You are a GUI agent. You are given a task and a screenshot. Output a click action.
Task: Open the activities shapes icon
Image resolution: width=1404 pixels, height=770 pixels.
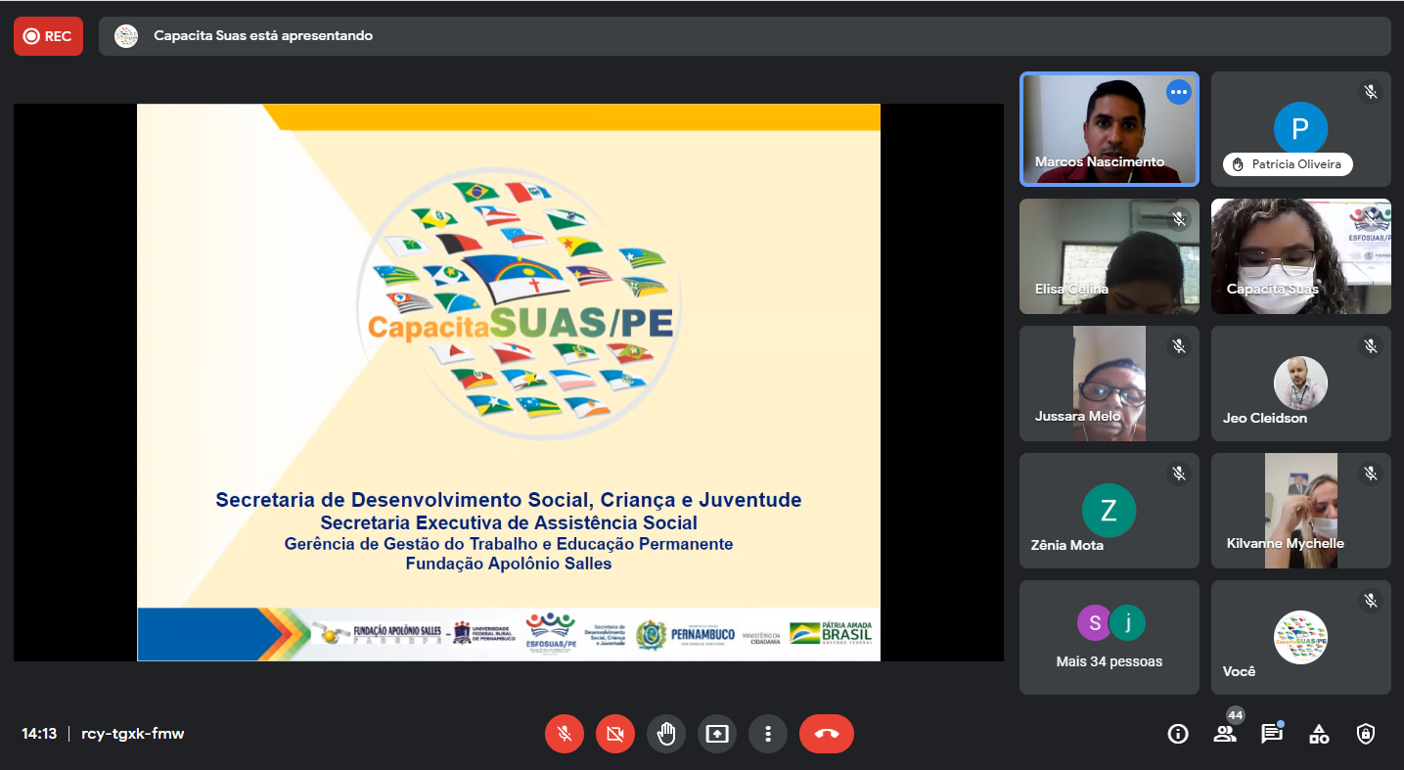(x=1319, y=734)
